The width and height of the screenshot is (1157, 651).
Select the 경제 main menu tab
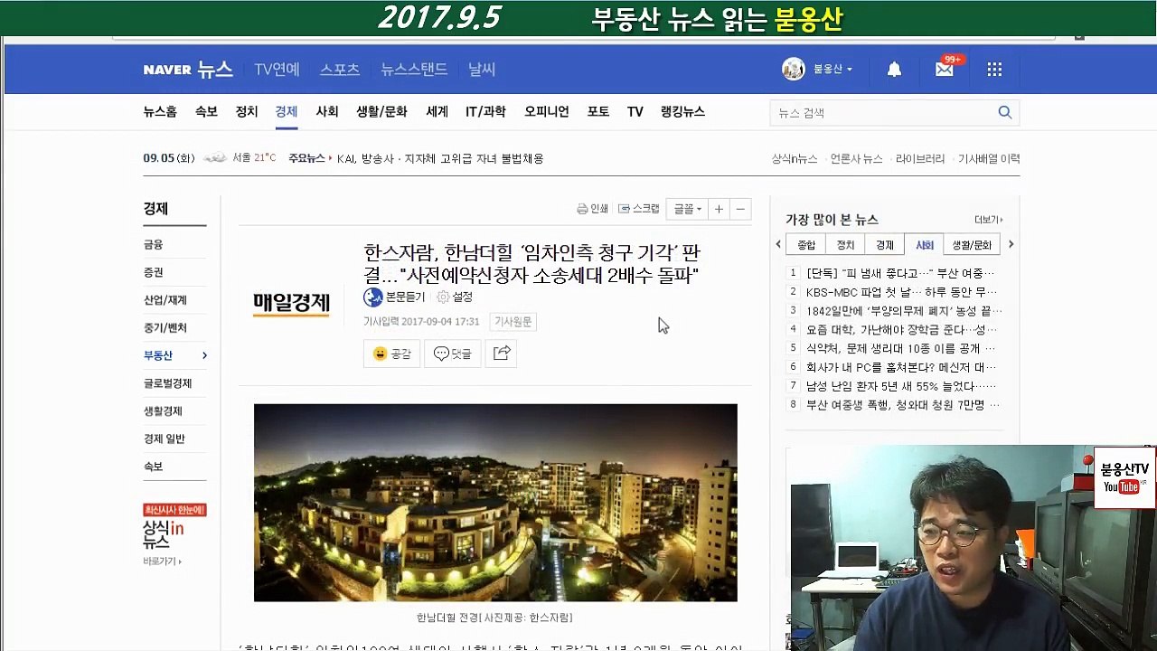[x=286, y=111]
